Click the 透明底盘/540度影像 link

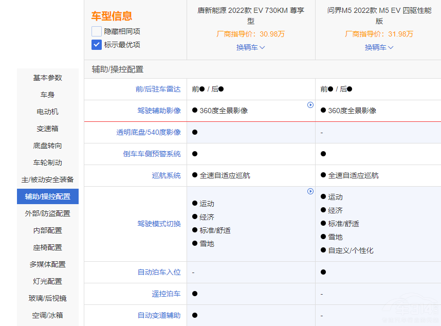coord(149,132)
